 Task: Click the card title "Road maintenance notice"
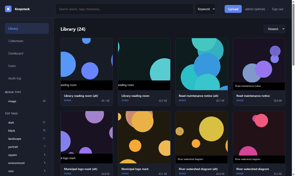coord(253,96)
